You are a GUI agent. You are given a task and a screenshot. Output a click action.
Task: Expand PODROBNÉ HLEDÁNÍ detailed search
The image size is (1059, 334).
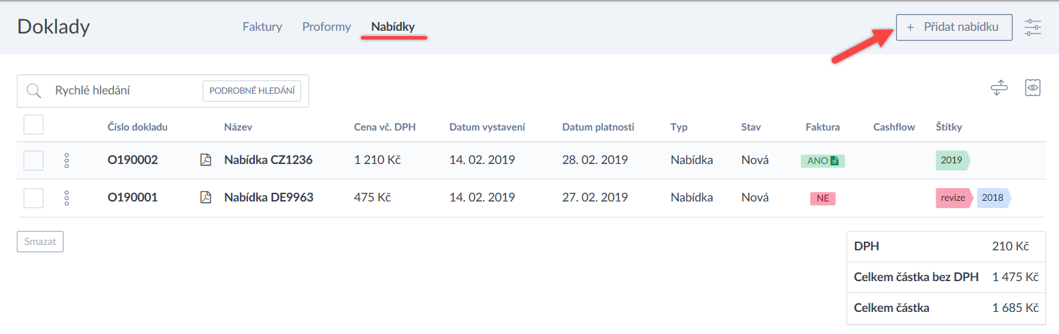pyautogui.click(x=252, y=91)
